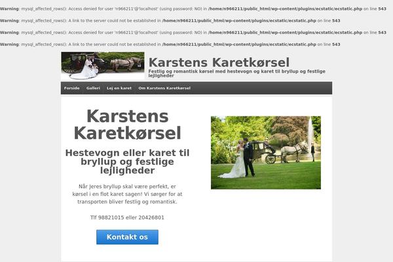393x262 pixels.
Task: Open the Galleri menu item
Action: 93,88
